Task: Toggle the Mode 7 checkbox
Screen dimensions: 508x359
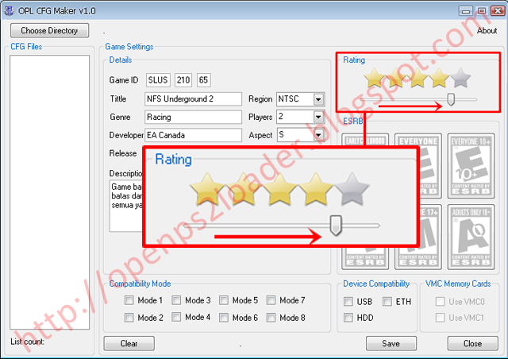Action: [x=271, y=300]
